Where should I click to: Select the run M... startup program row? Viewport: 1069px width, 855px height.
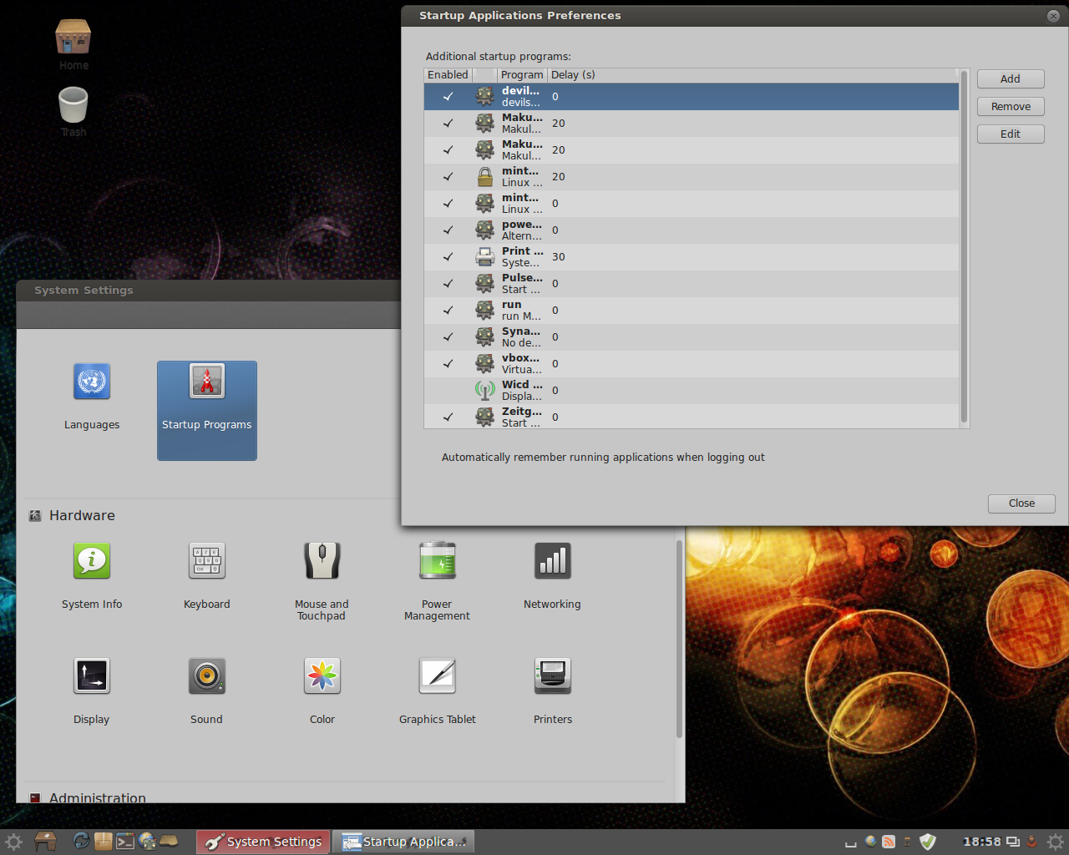point(692,310)
